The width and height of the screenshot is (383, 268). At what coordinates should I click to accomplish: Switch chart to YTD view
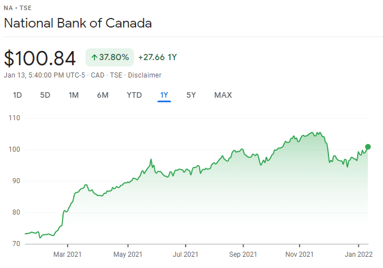(x=134, y=95)
